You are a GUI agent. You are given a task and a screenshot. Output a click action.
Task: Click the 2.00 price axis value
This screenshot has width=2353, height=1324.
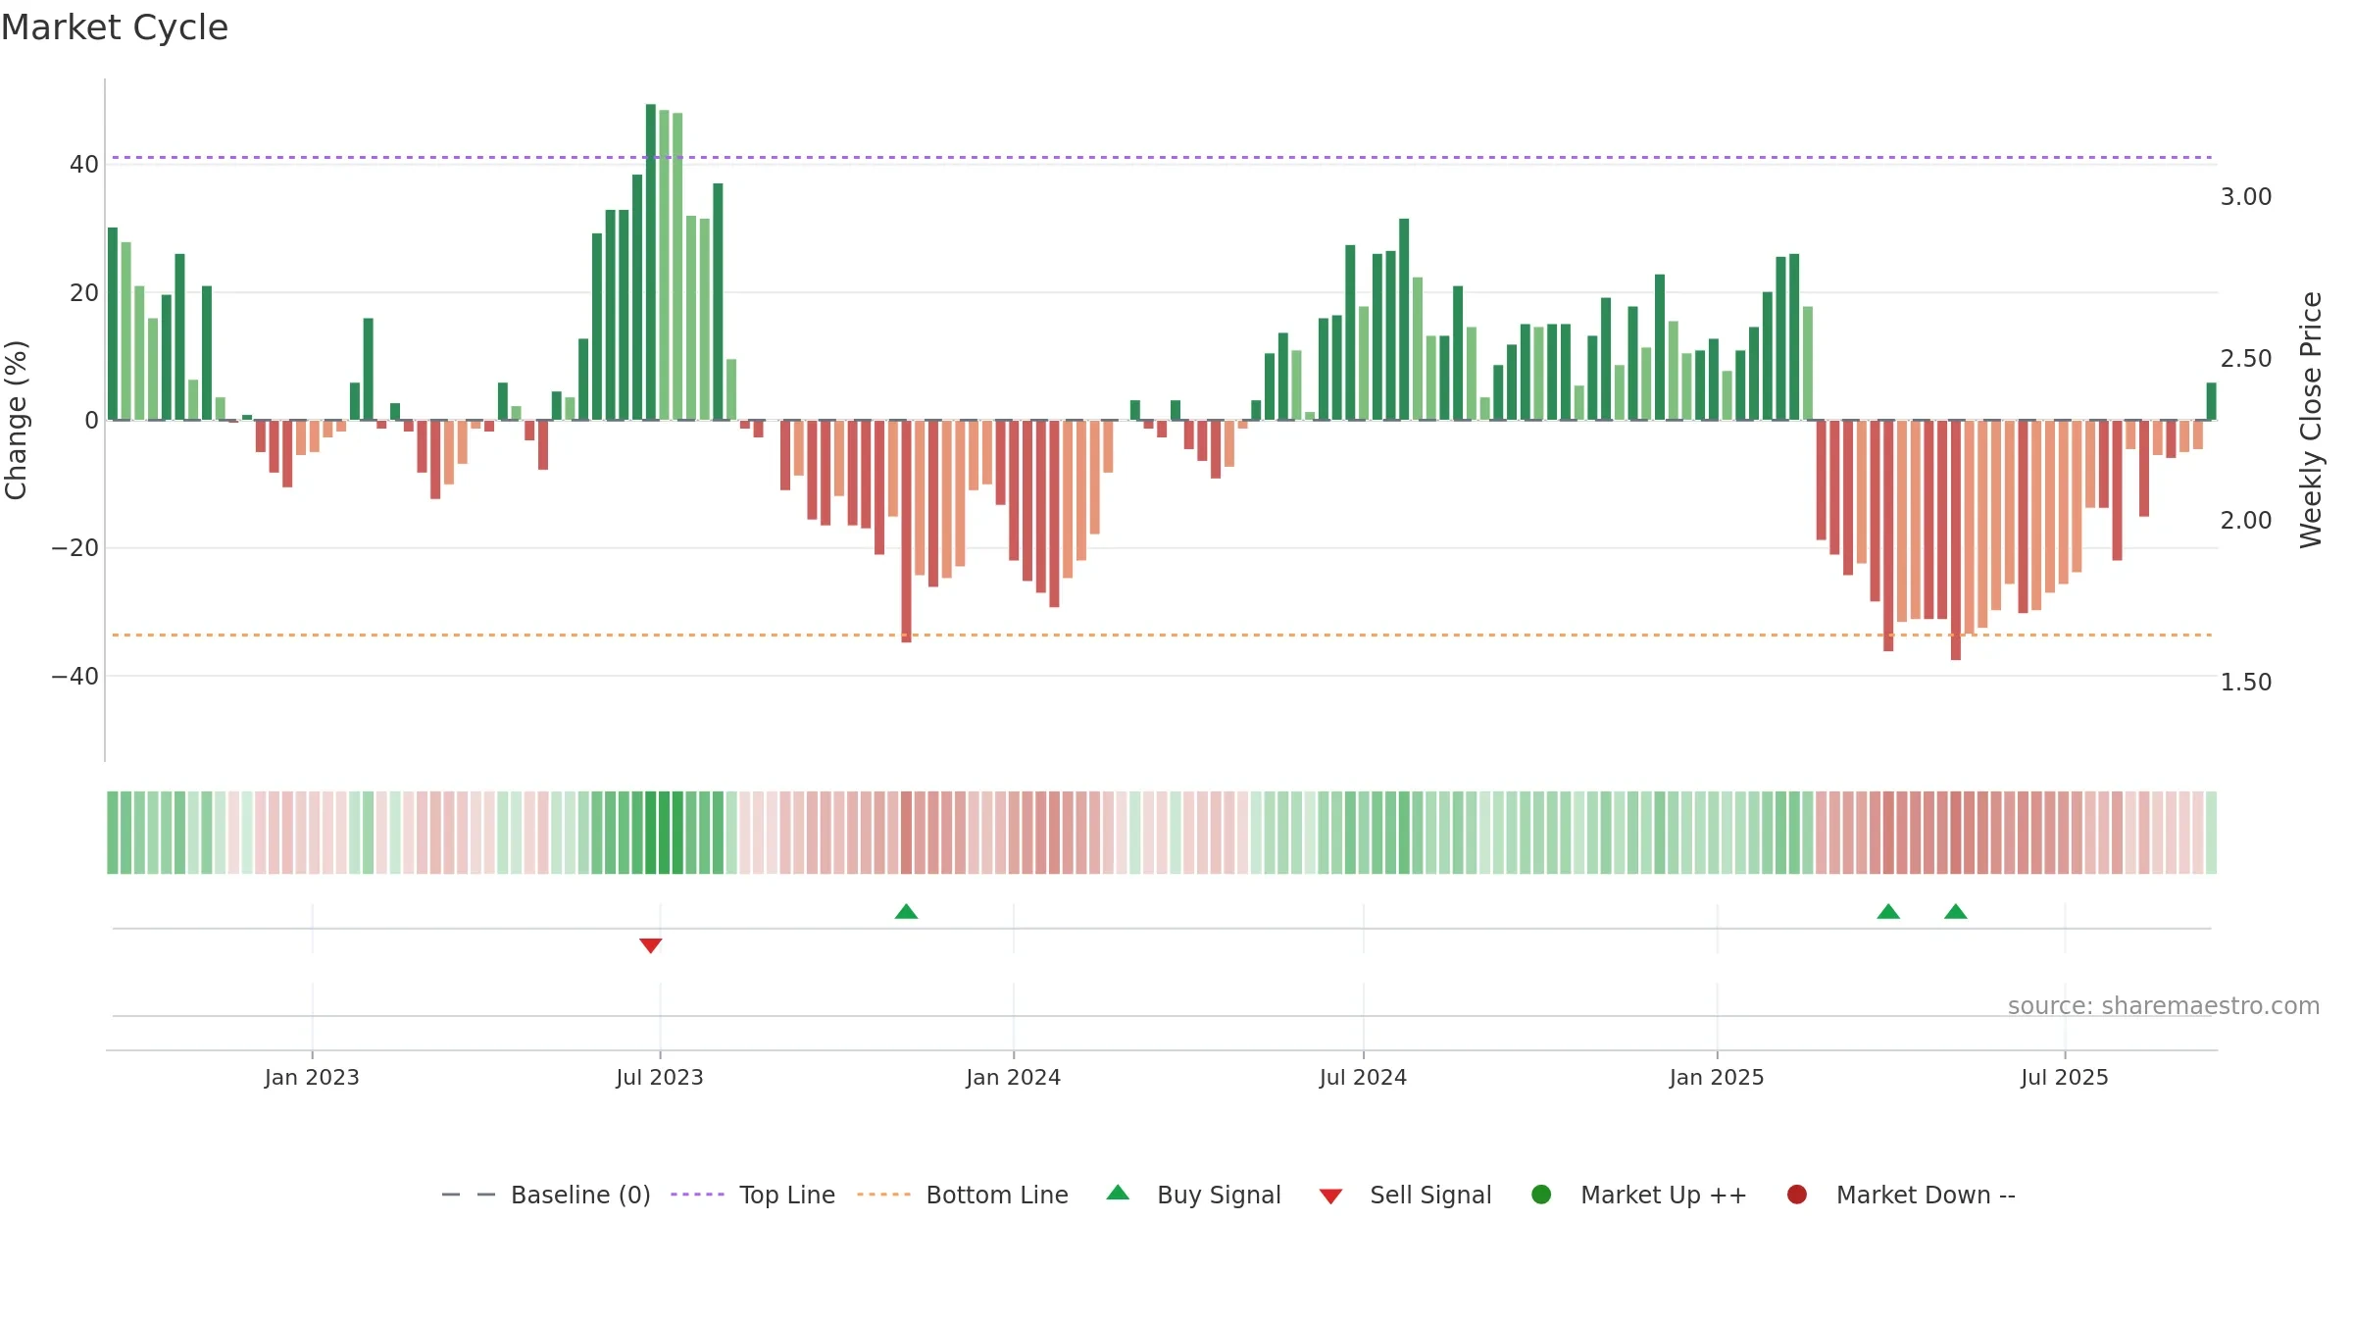coord(2246,521)
